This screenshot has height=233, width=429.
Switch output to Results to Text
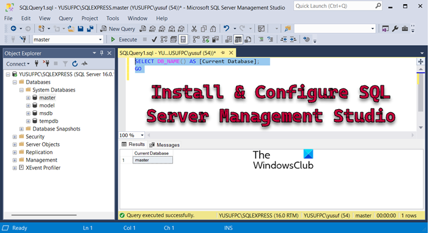point(229,39)
